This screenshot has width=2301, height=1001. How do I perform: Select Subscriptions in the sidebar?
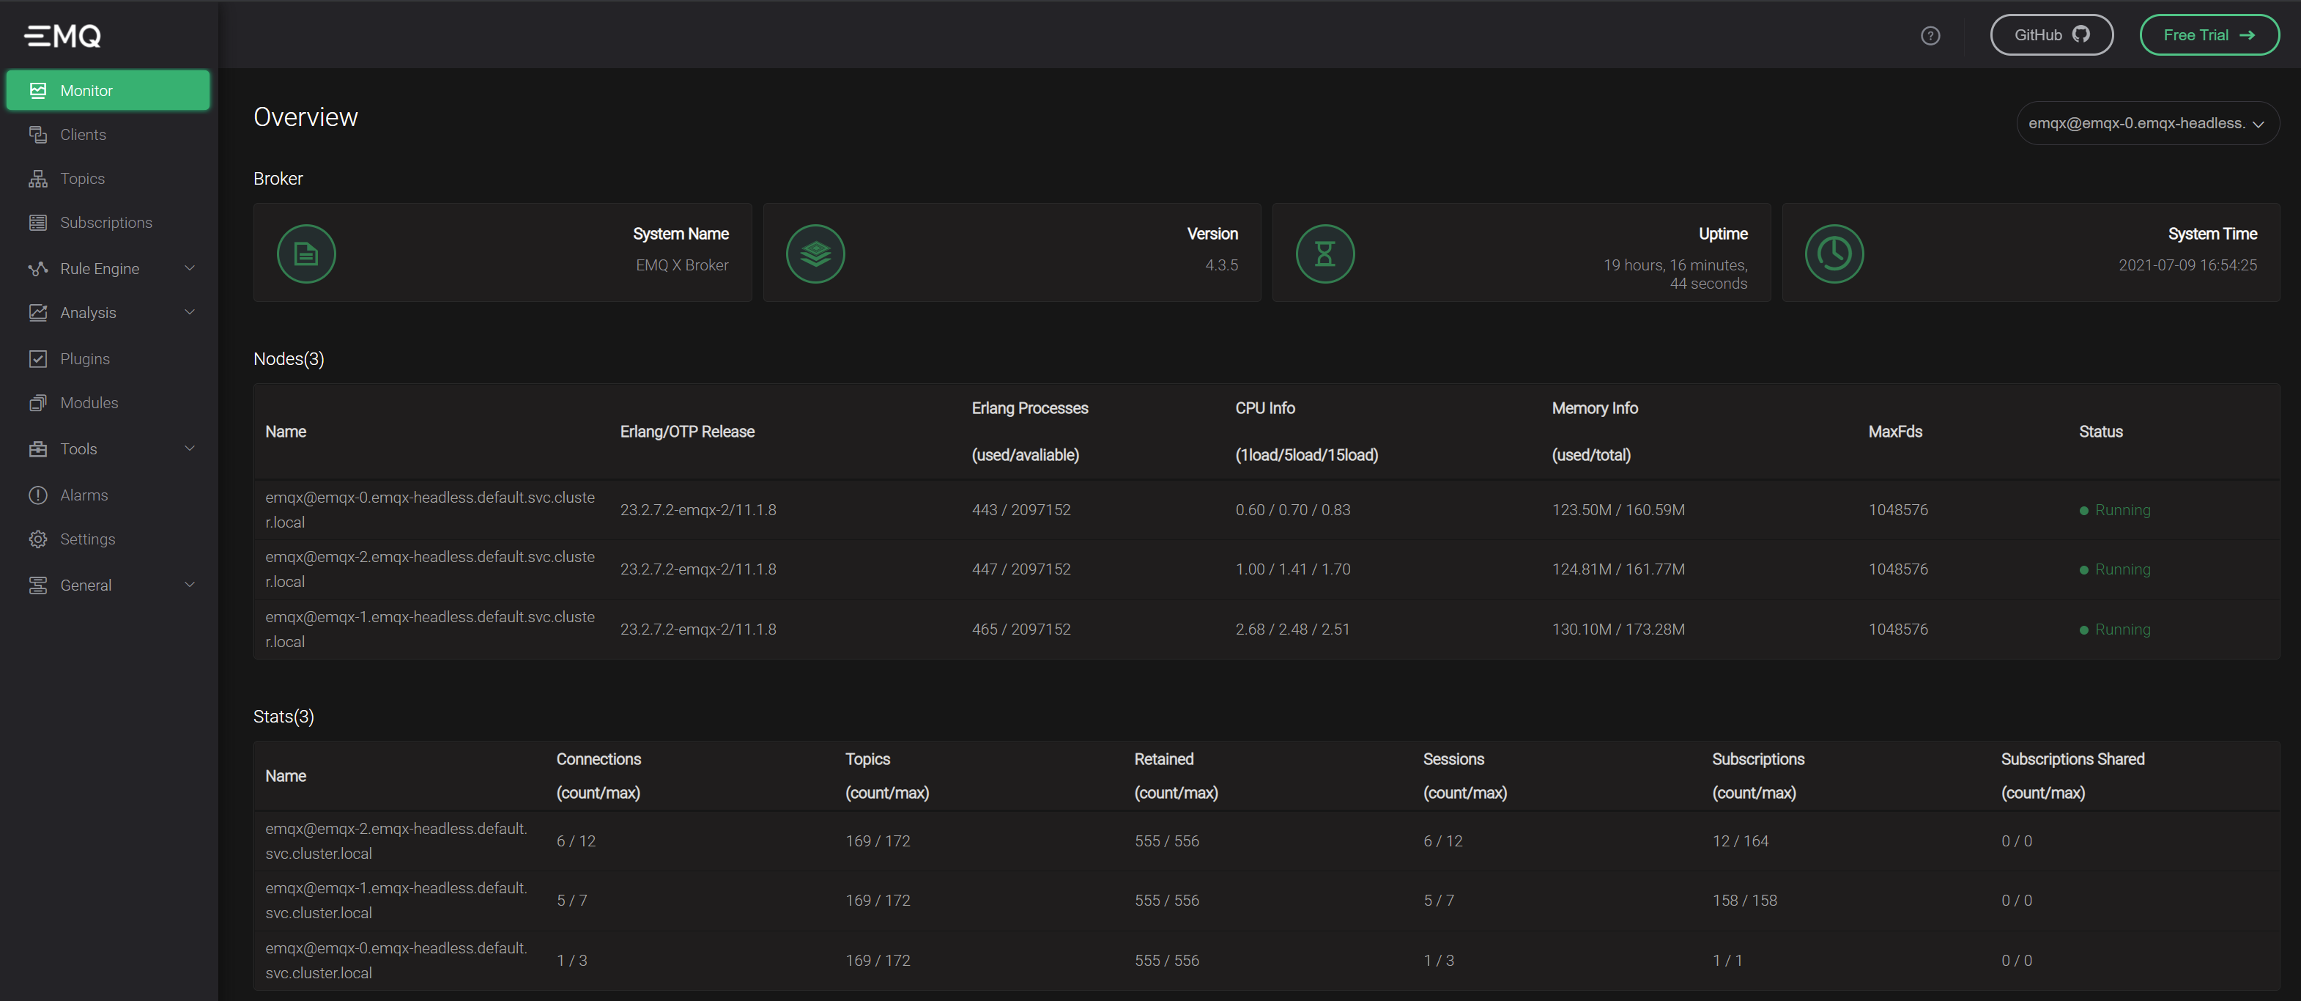[105, 223]
